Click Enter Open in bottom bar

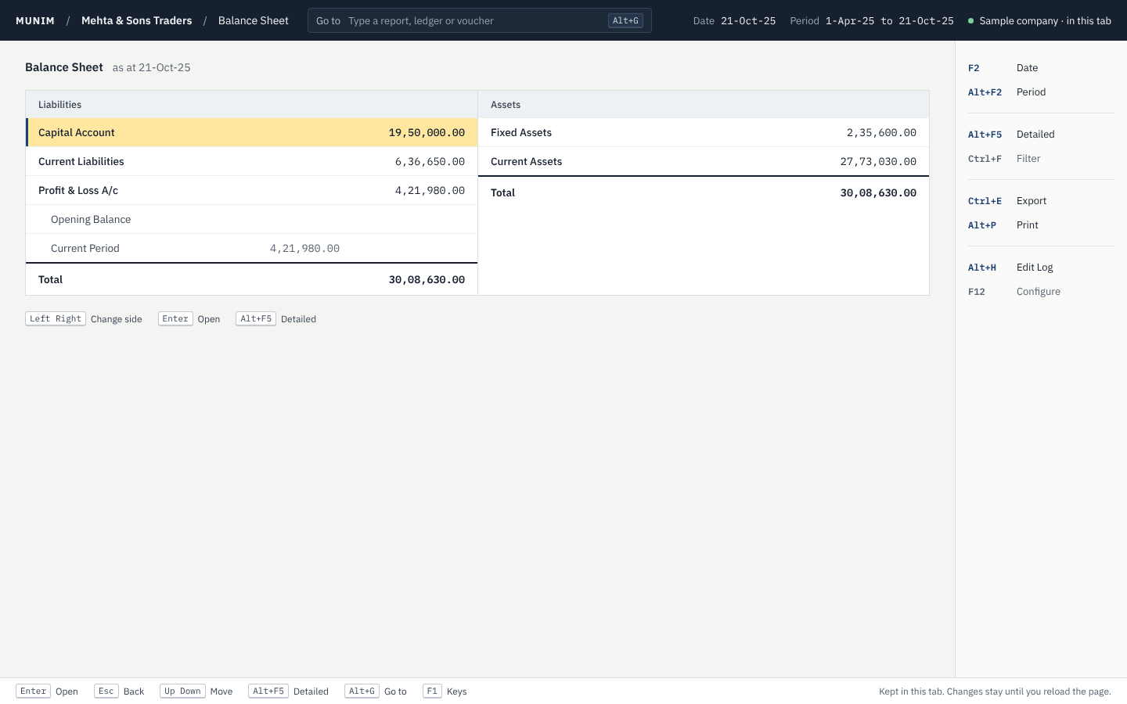(47, 691)
